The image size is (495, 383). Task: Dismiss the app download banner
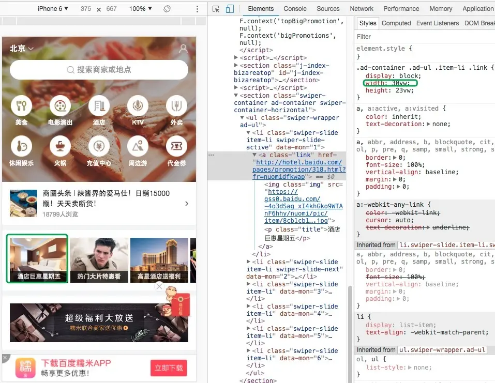click(x=5, y=358)
